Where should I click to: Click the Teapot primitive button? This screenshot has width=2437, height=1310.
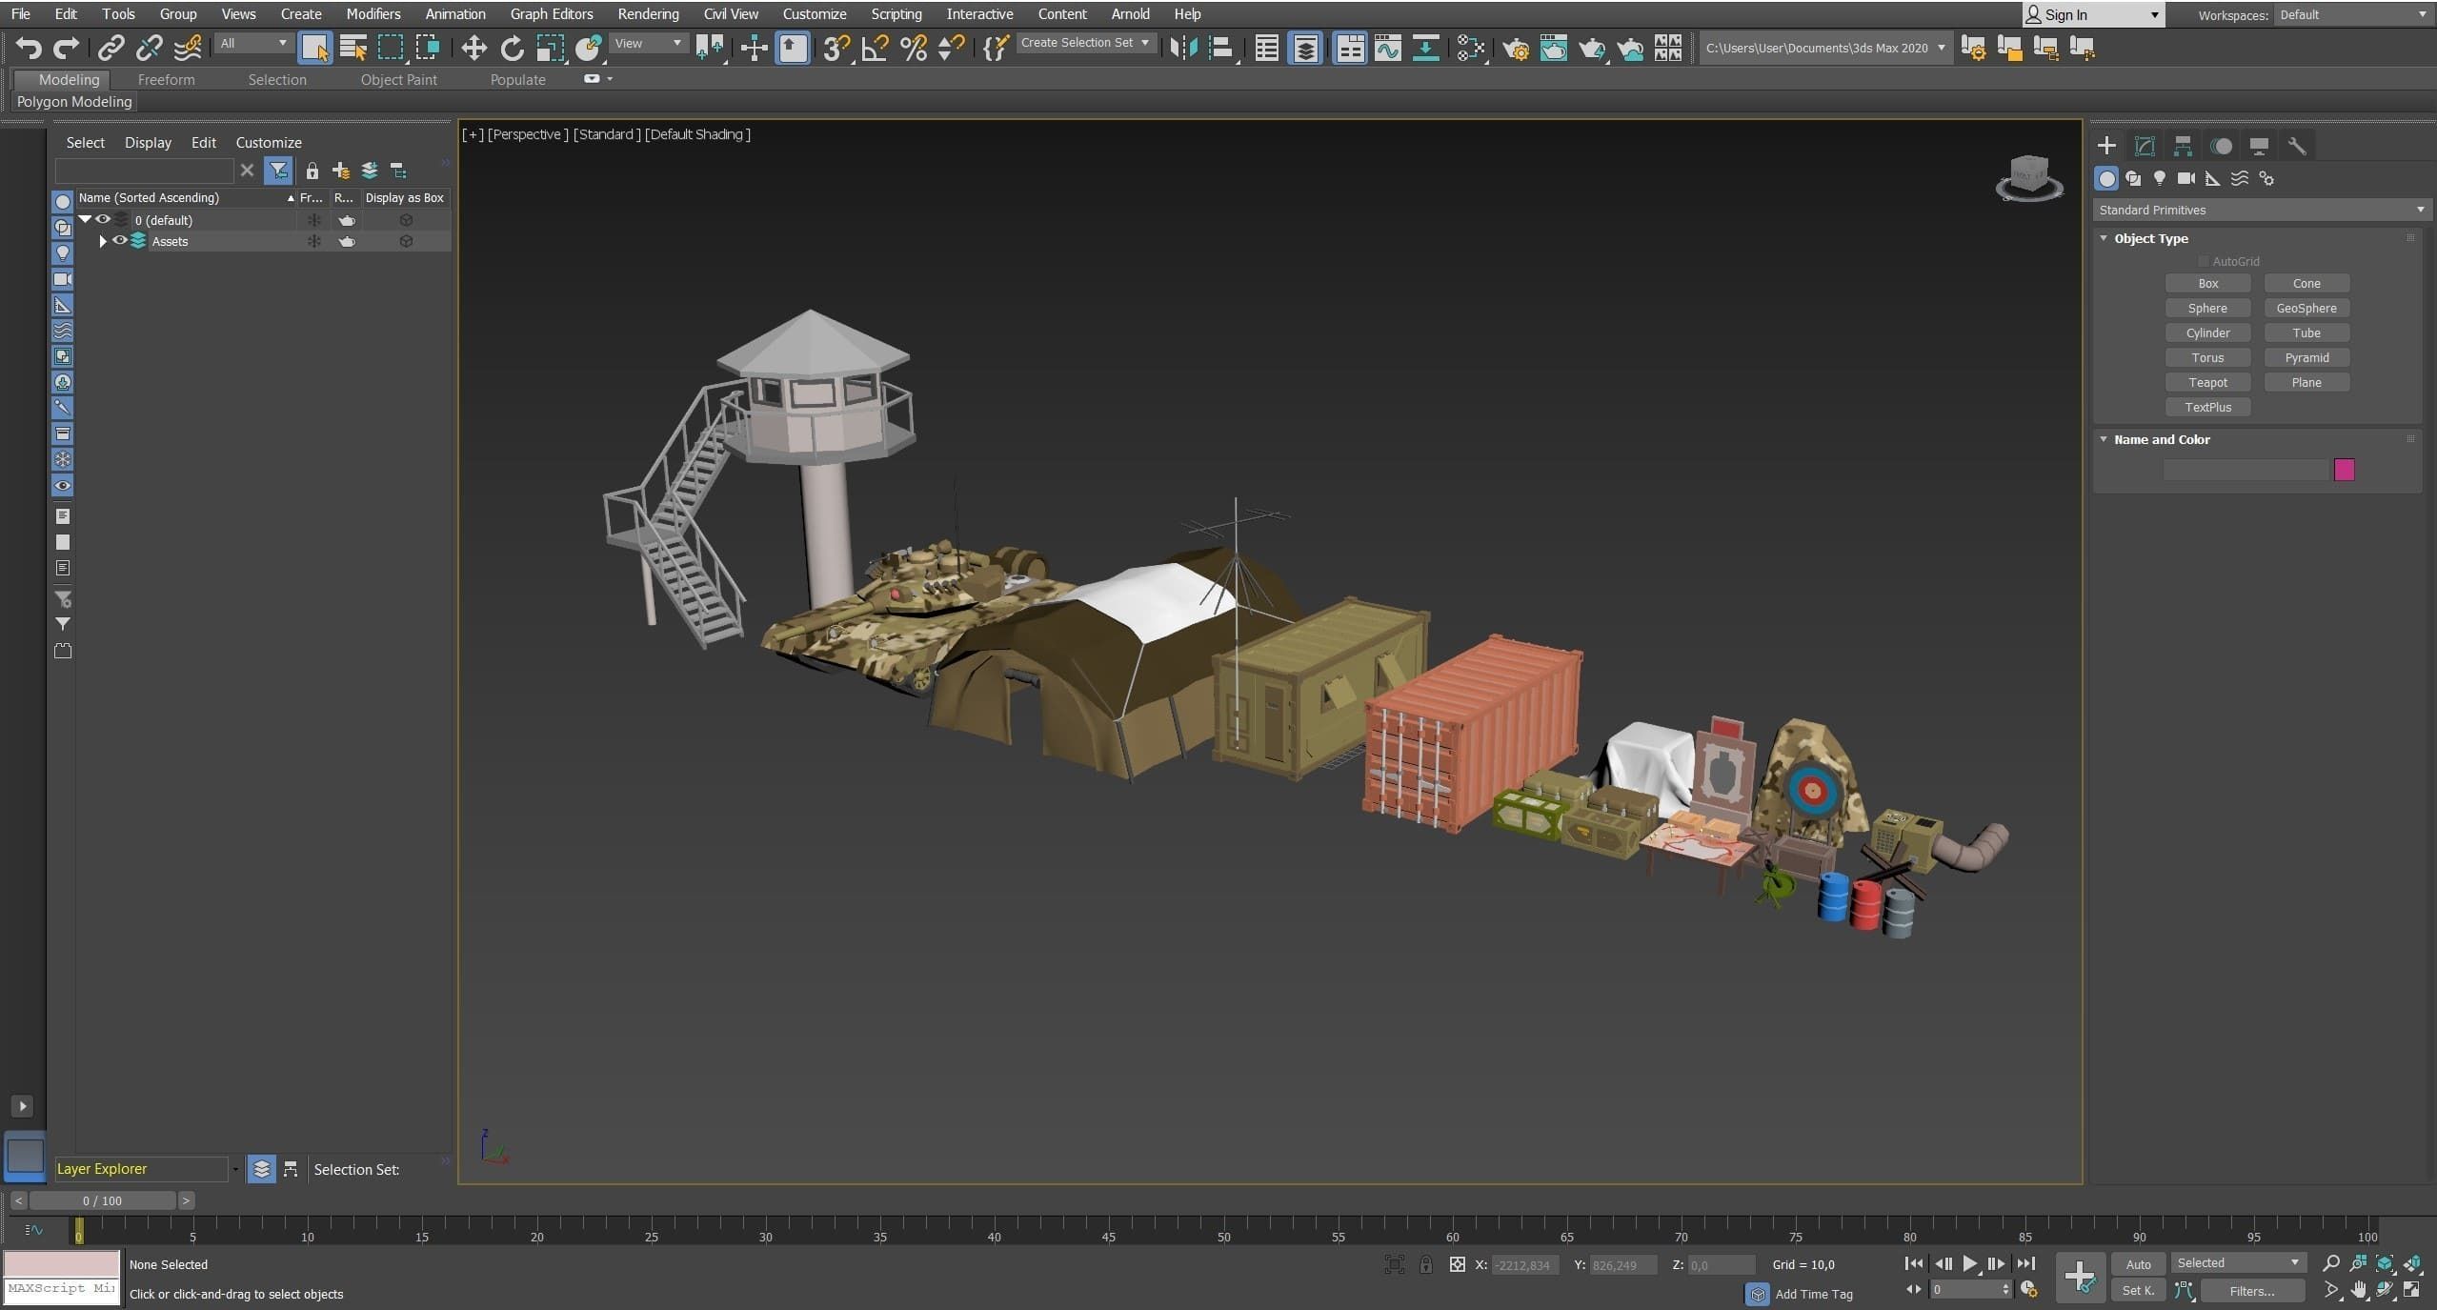coord(2207,382)
